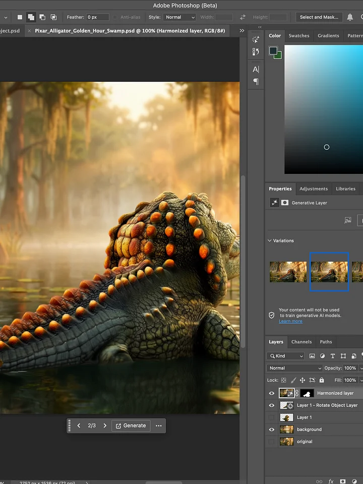Open layer style fx menu icon
363x484 pixels.
pyautogui.click(x=331, y=481)
